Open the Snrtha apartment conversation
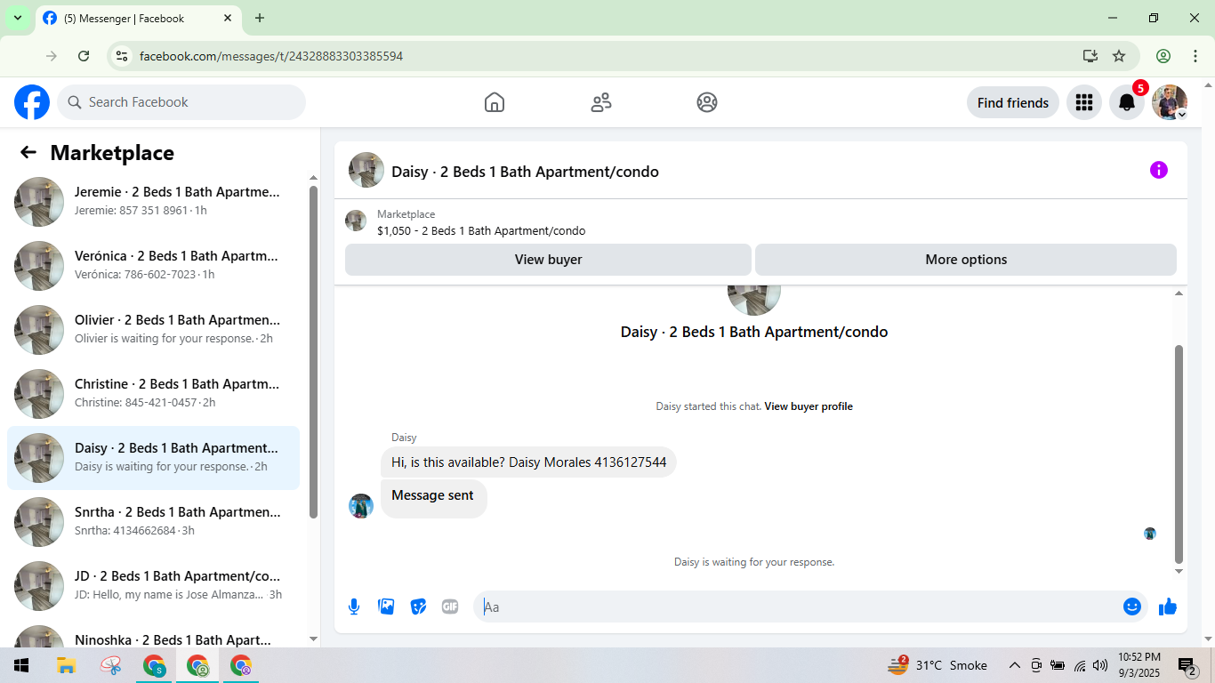The image size is (1215, 683). 153,522
